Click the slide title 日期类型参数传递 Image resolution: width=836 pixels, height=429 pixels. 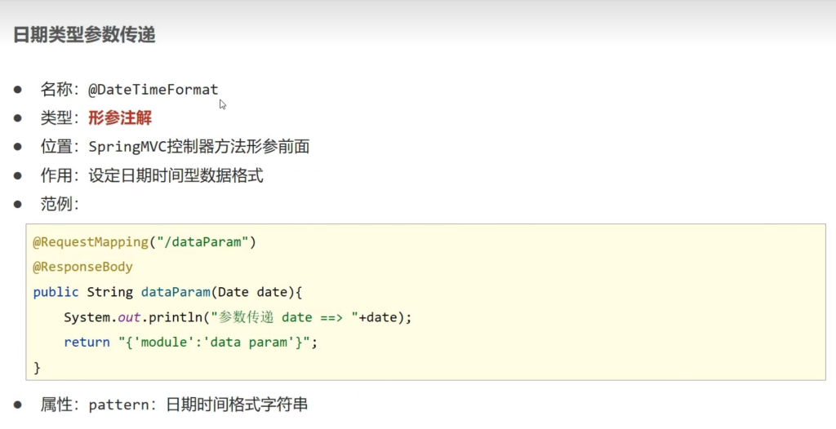[84, 35]
